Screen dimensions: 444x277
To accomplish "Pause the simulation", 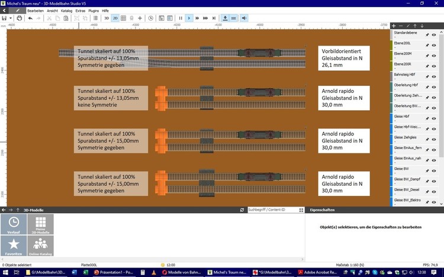I will pyautogui.click(x=181, y=18).
